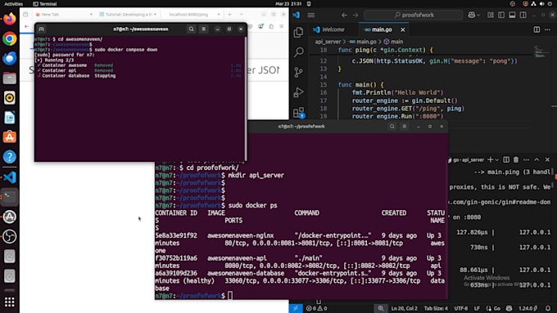Click LF end-of-line in status bar
Image resolution: width=557 pixels, height=313 pixels.
[477, 308]
